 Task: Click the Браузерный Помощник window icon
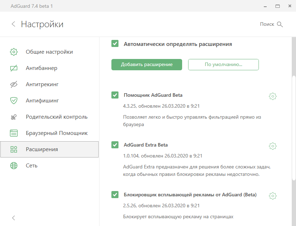[x=14, y=133]
